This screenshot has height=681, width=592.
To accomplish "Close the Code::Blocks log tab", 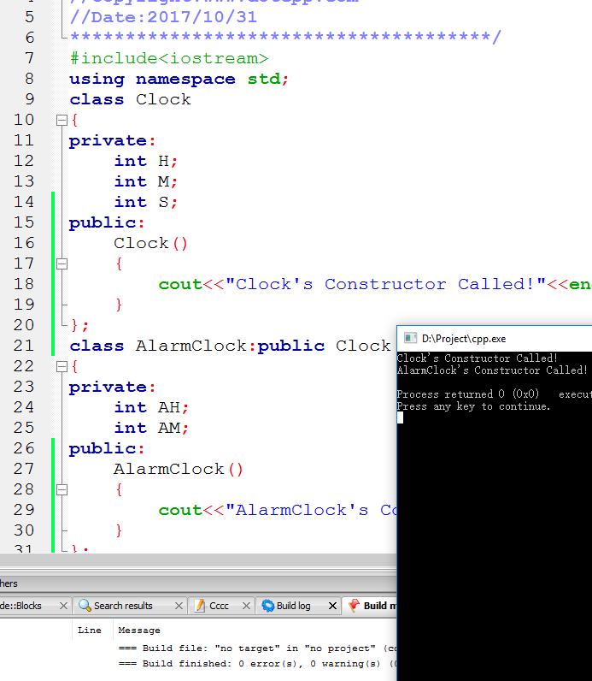I will 62,606.
